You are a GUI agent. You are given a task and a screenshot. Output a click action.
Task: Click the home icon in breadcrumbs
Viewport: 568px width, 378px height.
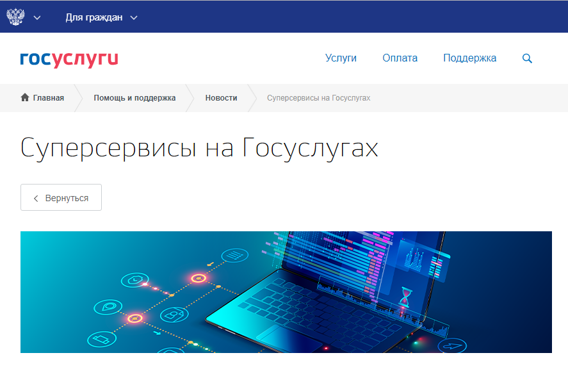tap(25, 98)
